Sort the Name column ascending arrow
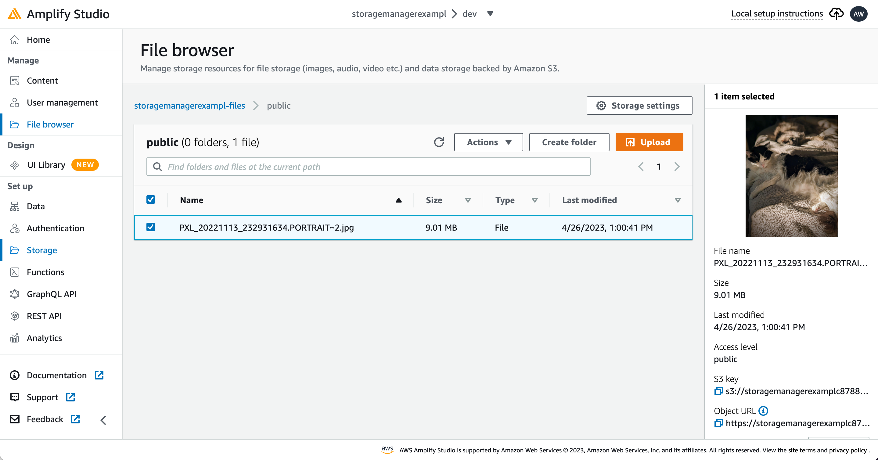Viewport: 878px width, 460px height. 398,200
